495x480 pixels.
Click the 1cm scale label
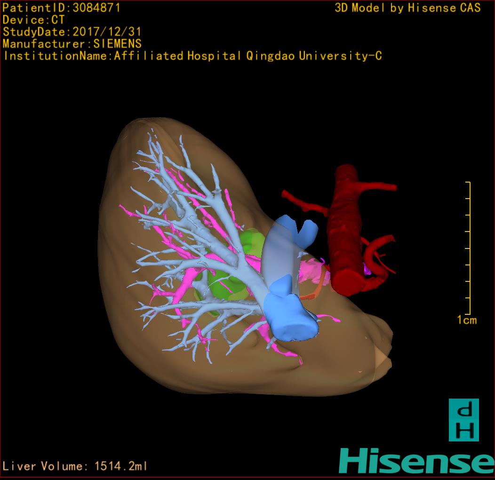(x=467, y=320)
